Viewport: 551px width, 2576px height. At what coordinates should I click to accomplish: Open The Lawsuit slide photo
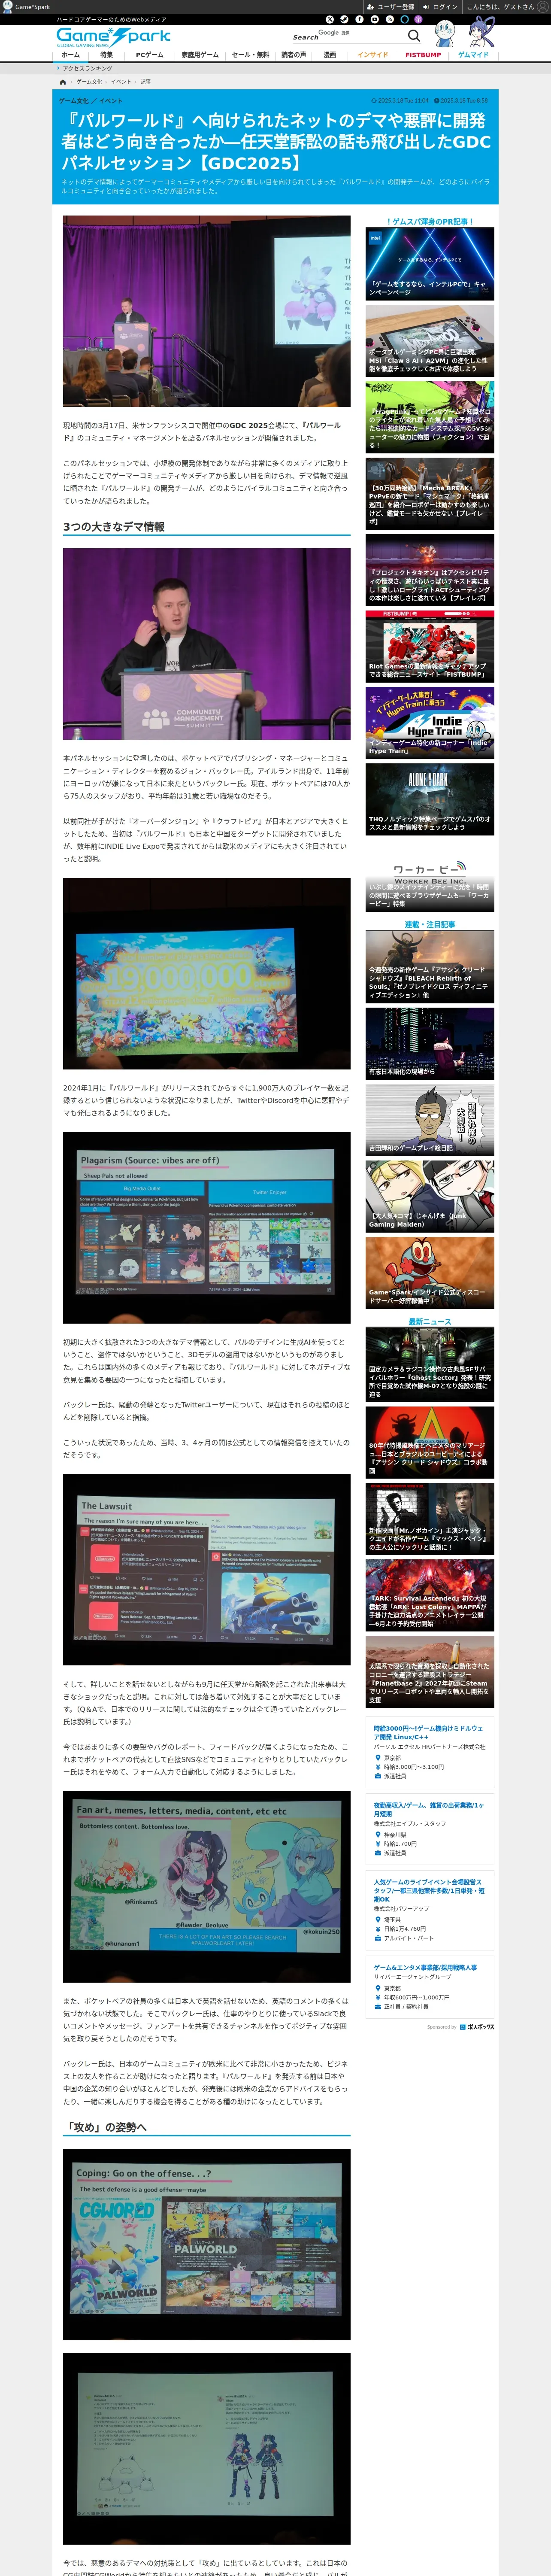(207, 1569)
